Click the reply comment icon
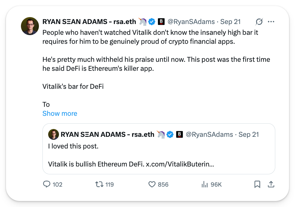The image size is (295, 207). (47, 184)
